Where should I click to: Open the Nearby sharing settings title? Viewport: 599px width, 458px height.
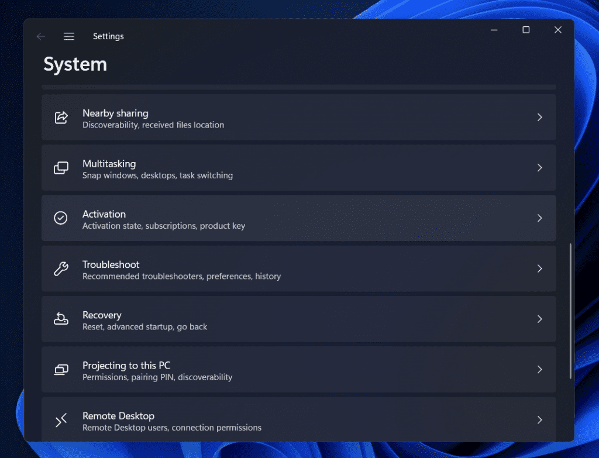pos(115,113)
